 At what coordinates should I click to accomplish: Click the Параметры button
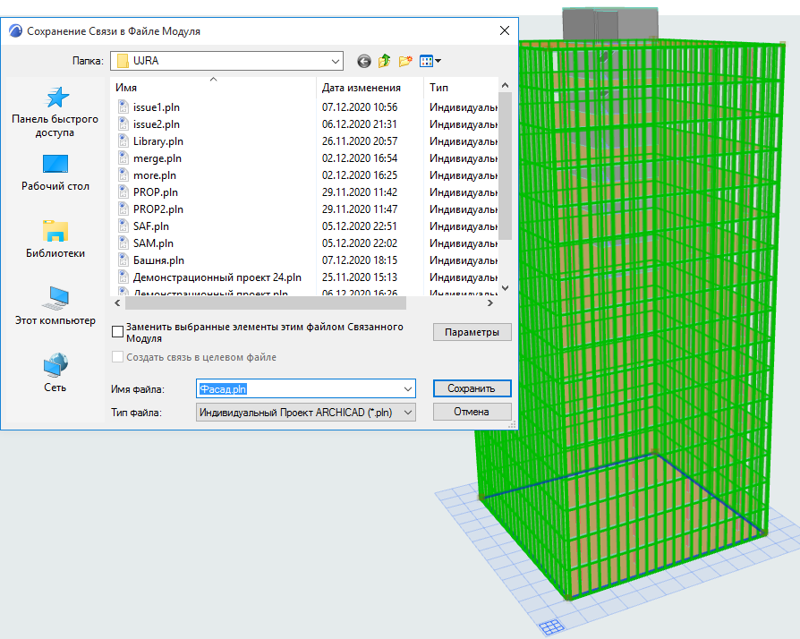pos(472,332)
